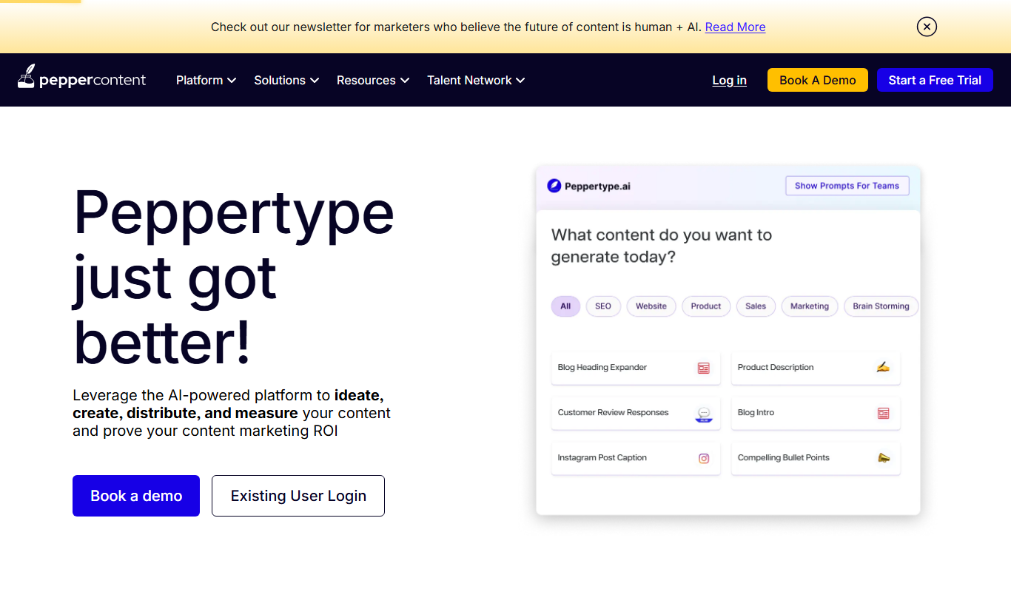Open the Log in link
The width and height of the screenshot is (1011, 592).
click(729, 80)
